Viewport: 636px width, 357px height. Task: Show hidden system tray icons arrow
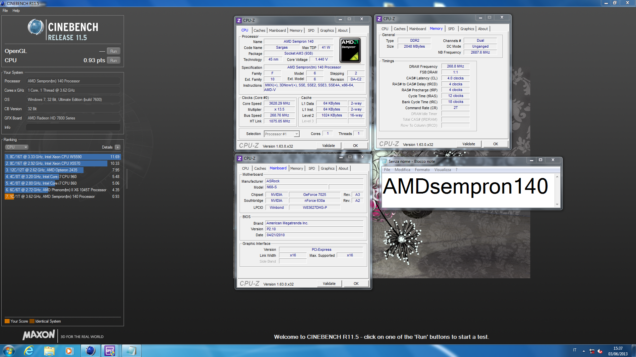584,351
